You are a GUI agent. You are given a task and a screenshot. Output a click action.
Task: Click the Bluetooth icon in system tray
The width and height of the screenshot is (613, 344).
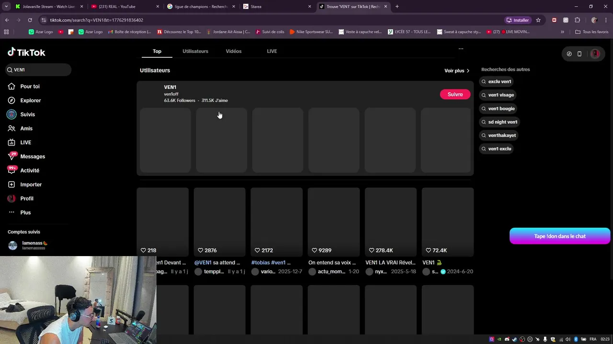pos(576,339)
